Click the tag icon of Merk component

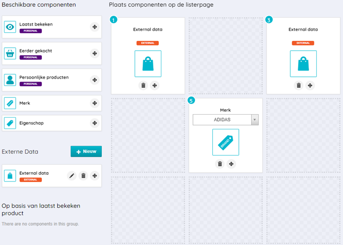10,103
